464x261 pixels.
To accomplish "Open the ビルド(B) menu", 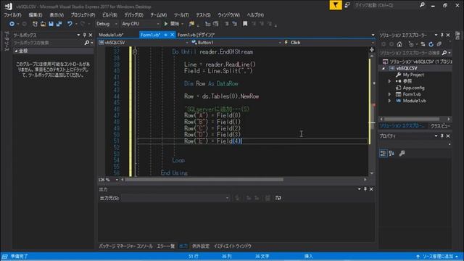I will pyautogui.click(x=109, y=14).
